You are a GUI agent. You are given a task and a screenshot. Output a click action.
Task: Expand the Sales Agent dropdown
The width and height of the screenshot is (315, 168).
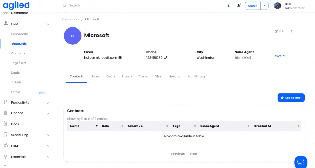265,58
